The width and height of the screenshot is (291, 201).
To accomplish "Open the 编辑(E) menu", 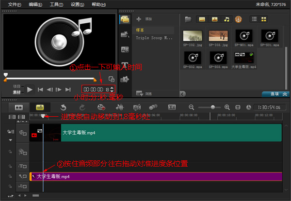I will click(35, 4).
